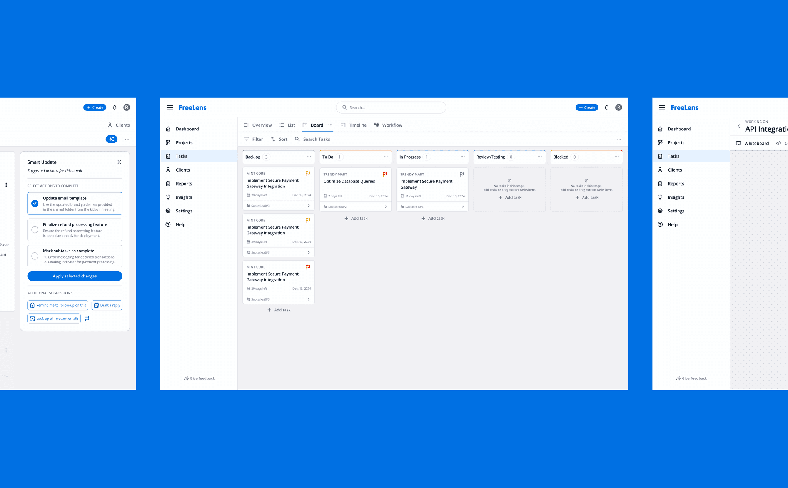Open the hamburger menu beside the center FreeLens logo

tap(170, 108)
